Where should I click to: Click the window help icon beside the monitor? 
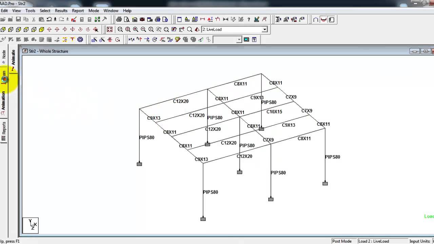254,40
